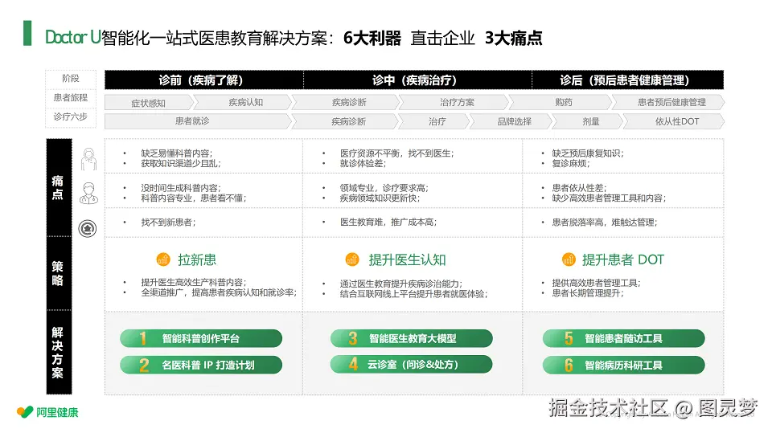Click the 提升患者 DOT strategy heading
772x433 pixels.
pos(623,259)
